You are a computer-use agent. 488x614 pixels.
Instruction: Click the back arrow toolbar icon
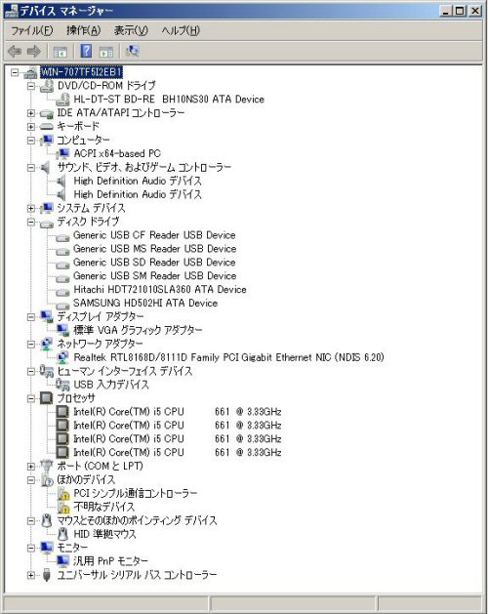pyautogui.click(x=15, y=52)
